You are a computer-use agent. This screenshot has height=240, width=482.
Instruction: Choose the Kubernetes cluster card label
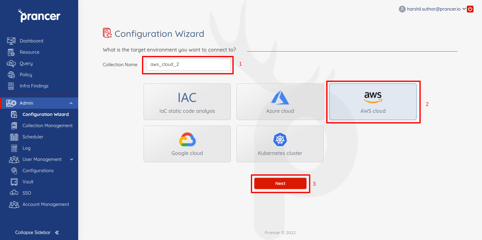coord(280,153)
